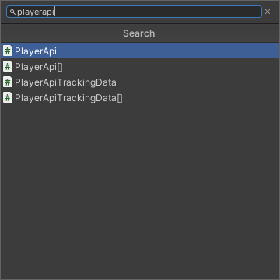The width and height of the screenshot is (280, 280).
Task: Click the PlayerApi C# script icon
Action: [x=8, y=51]
